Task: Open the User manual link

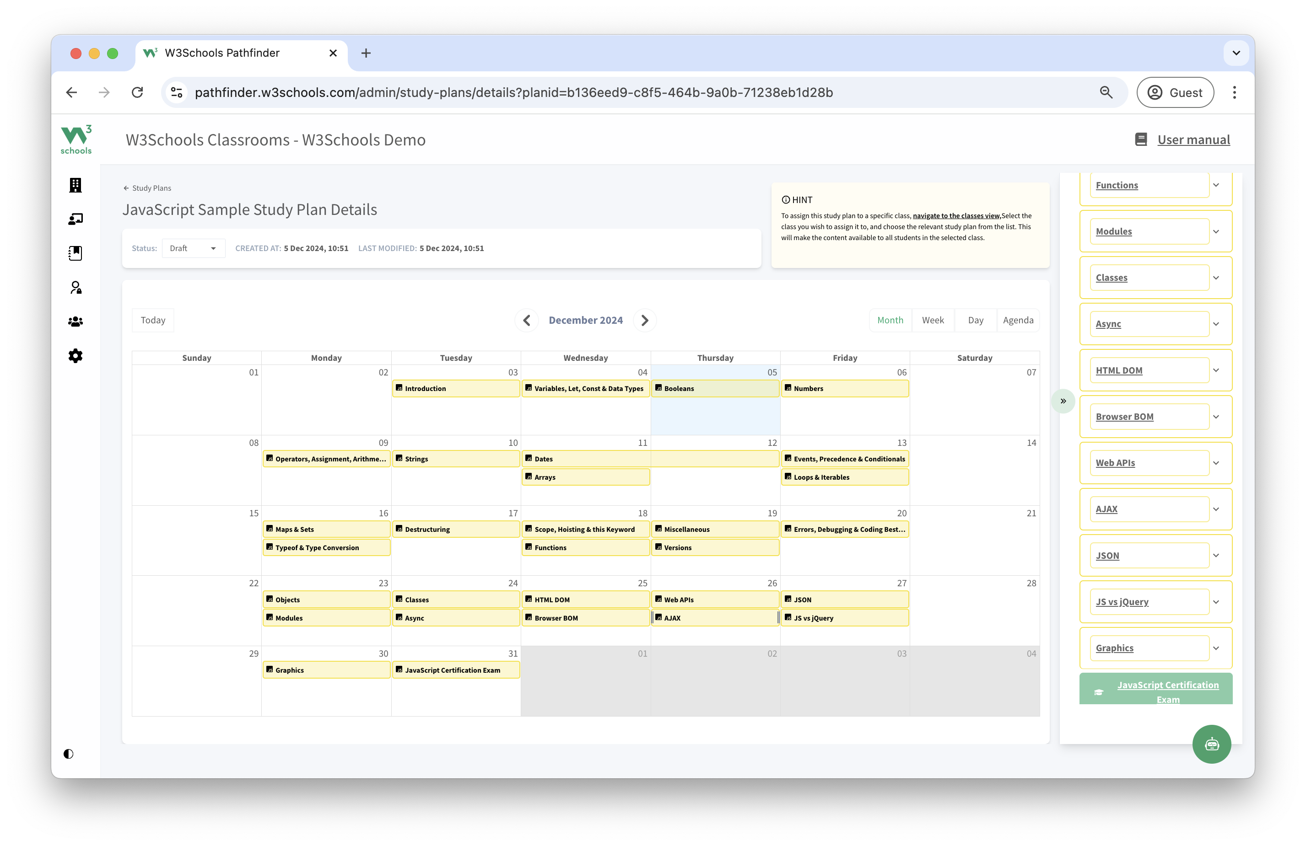Action: point(1193,140)
